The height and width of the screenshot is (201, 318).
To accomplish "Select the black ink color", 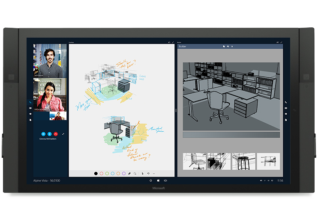I will (x=96, y=173).
